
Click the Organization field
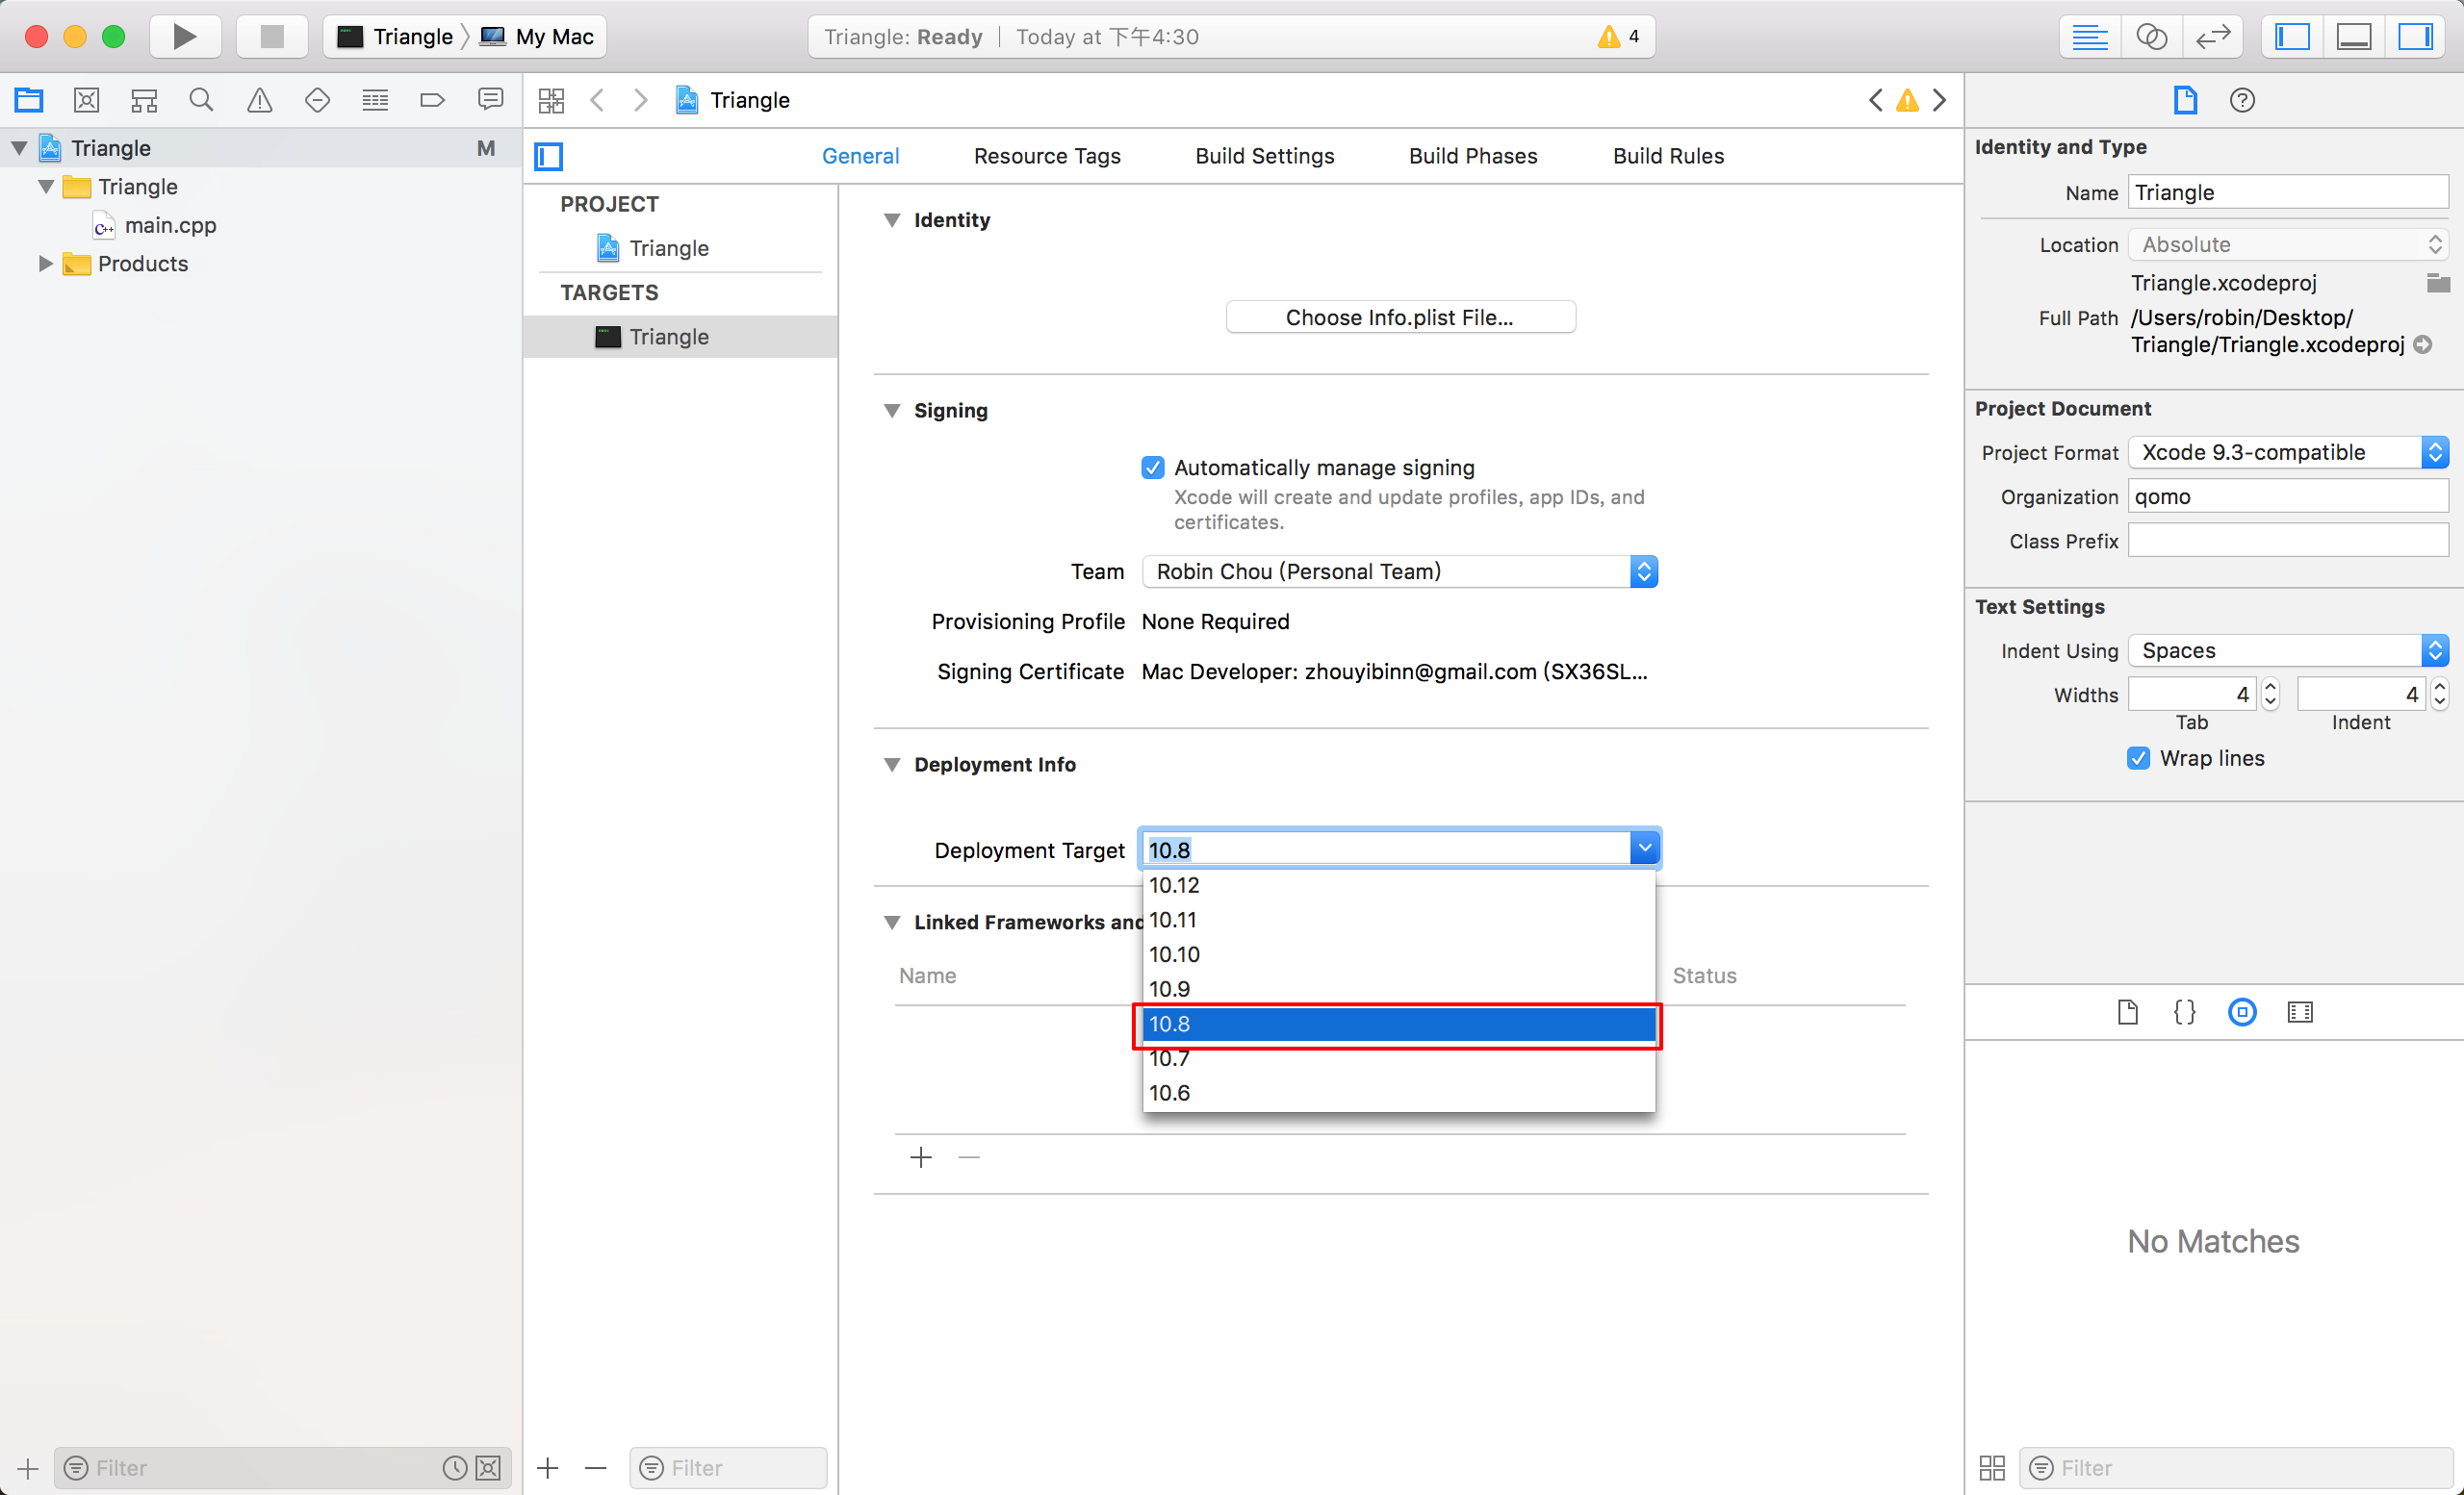pyautogui.click(x=2287, y=496)
